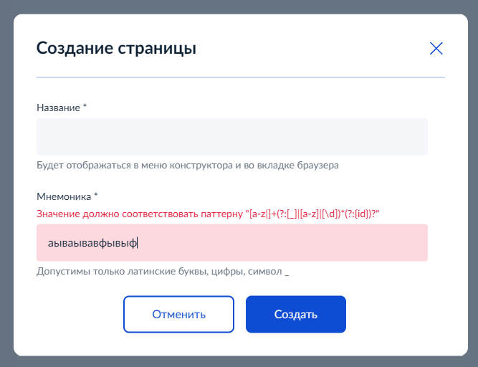Click the required asterisk beside Мнемоника
The height and width of the screenshot is (367, 478).
click(x=96, y=196)
